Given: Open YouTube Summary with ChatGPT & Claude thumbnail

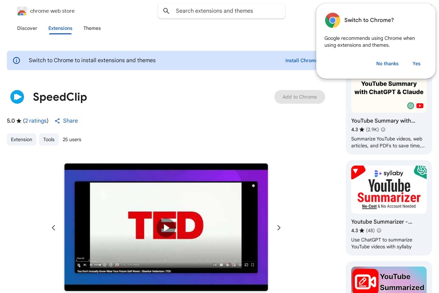Looking at the screenshot, I should tap(389, 96).
